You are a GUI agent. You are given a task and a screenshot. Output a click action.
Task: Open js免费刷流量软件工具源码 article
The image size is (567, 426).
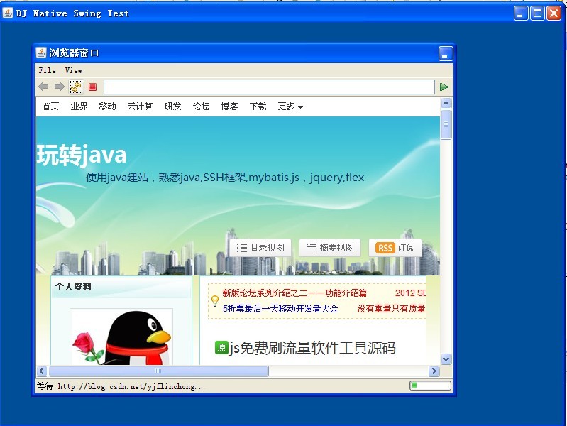tap(312, 348)
